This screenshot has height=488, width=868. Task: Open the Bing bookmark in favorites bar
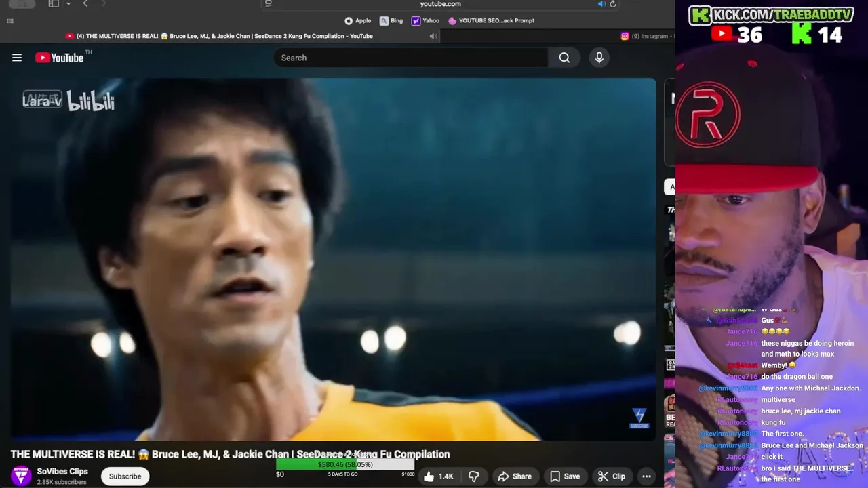pos(391,20)
